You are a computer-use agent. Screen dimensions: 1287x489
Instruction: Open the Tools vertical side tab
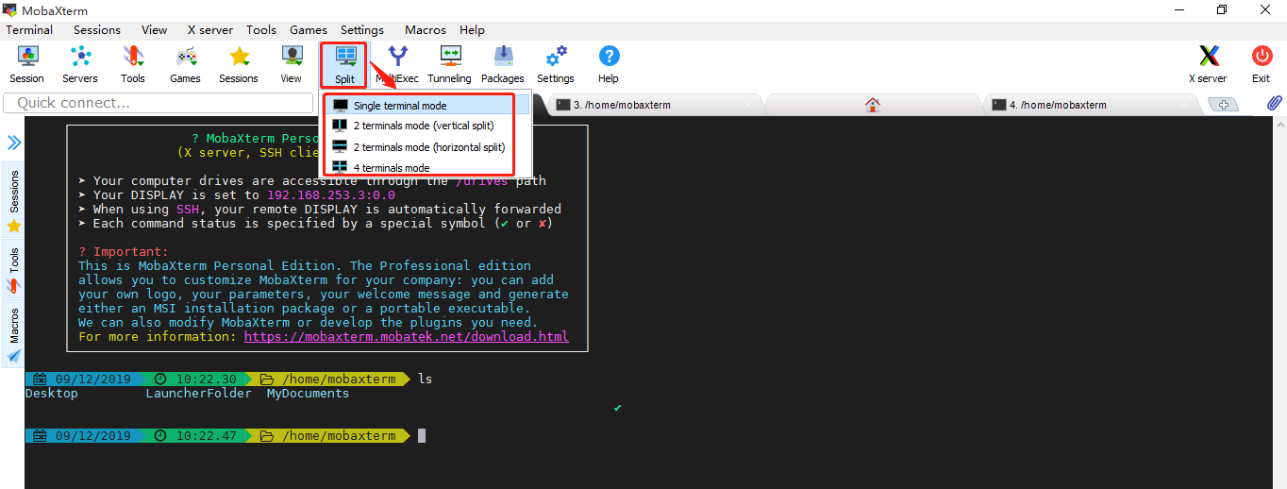click(14, 270)
